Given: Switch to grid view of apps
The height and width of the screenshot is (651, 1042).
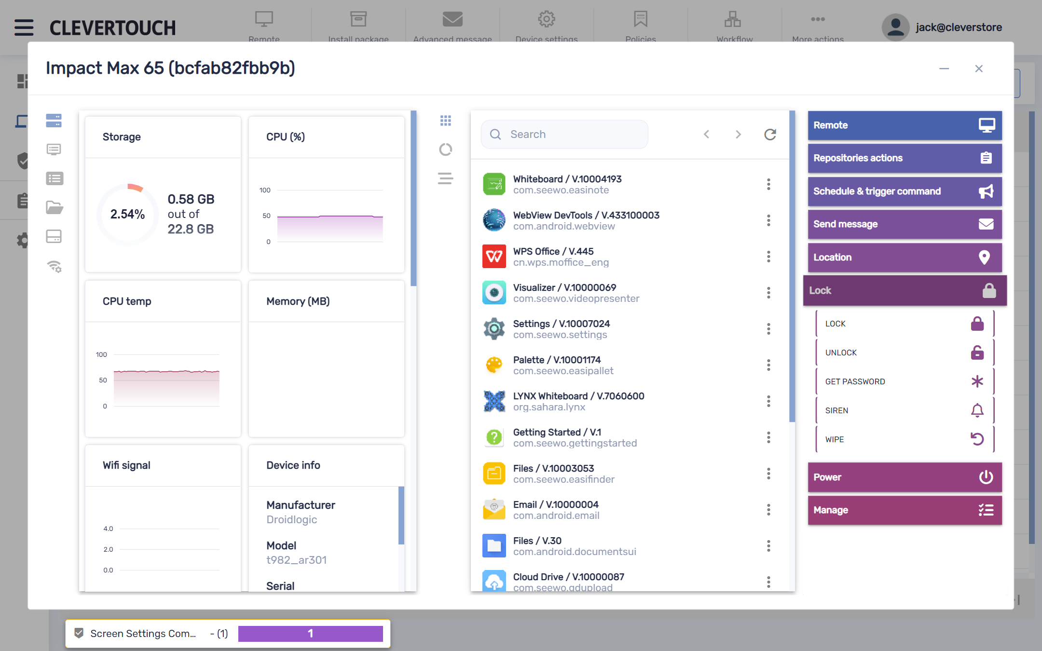Looking at the screenshot, I should point(445,121).
